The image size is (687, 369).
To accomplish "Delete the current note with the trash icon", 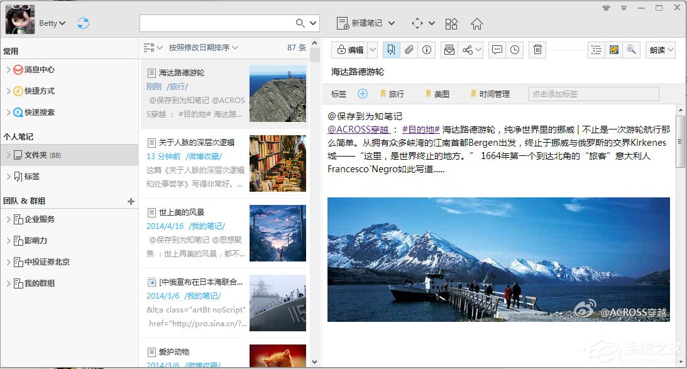I will (537, 50).
